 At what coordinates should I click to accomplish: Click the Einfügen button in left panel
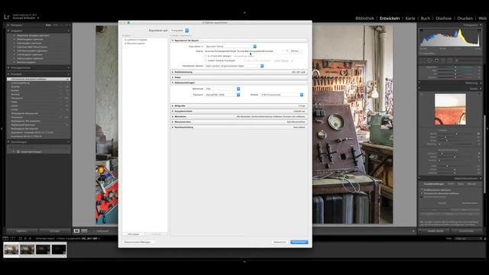[55, 231]
